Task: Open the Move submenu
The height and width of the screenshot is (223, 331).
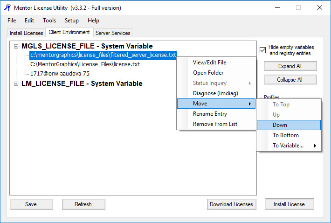Action: (216, 104)
